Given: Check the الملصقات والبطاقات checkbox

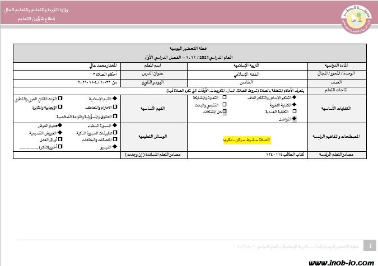Looking at the screenshot, I should (x=115, y=140).
